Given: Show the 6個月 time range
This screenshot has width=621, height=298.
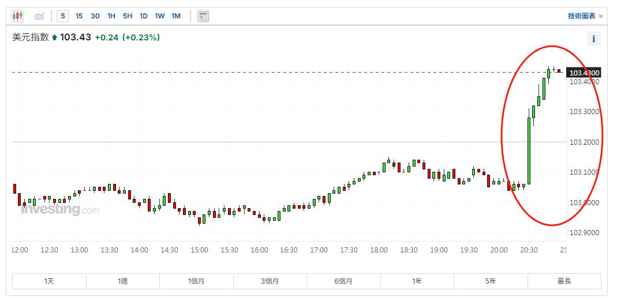Looking at the screenshot, I should 343,281.
